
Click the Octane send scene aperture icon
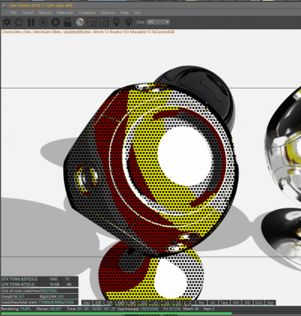click(6, 22)
